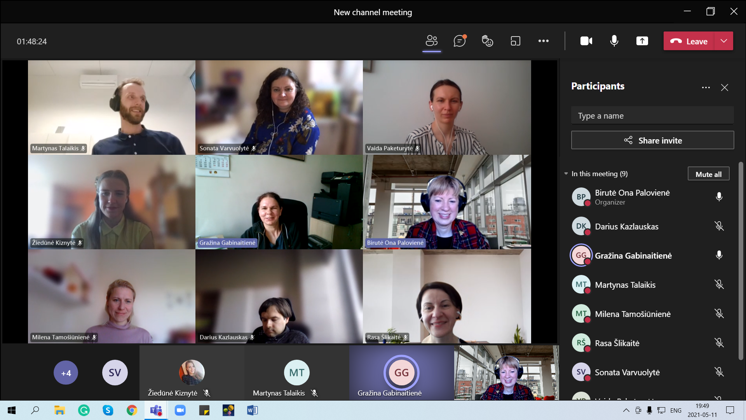Show the +4 additional participants
The height and width of the screenshot is (420, 746).
point(66,373)
